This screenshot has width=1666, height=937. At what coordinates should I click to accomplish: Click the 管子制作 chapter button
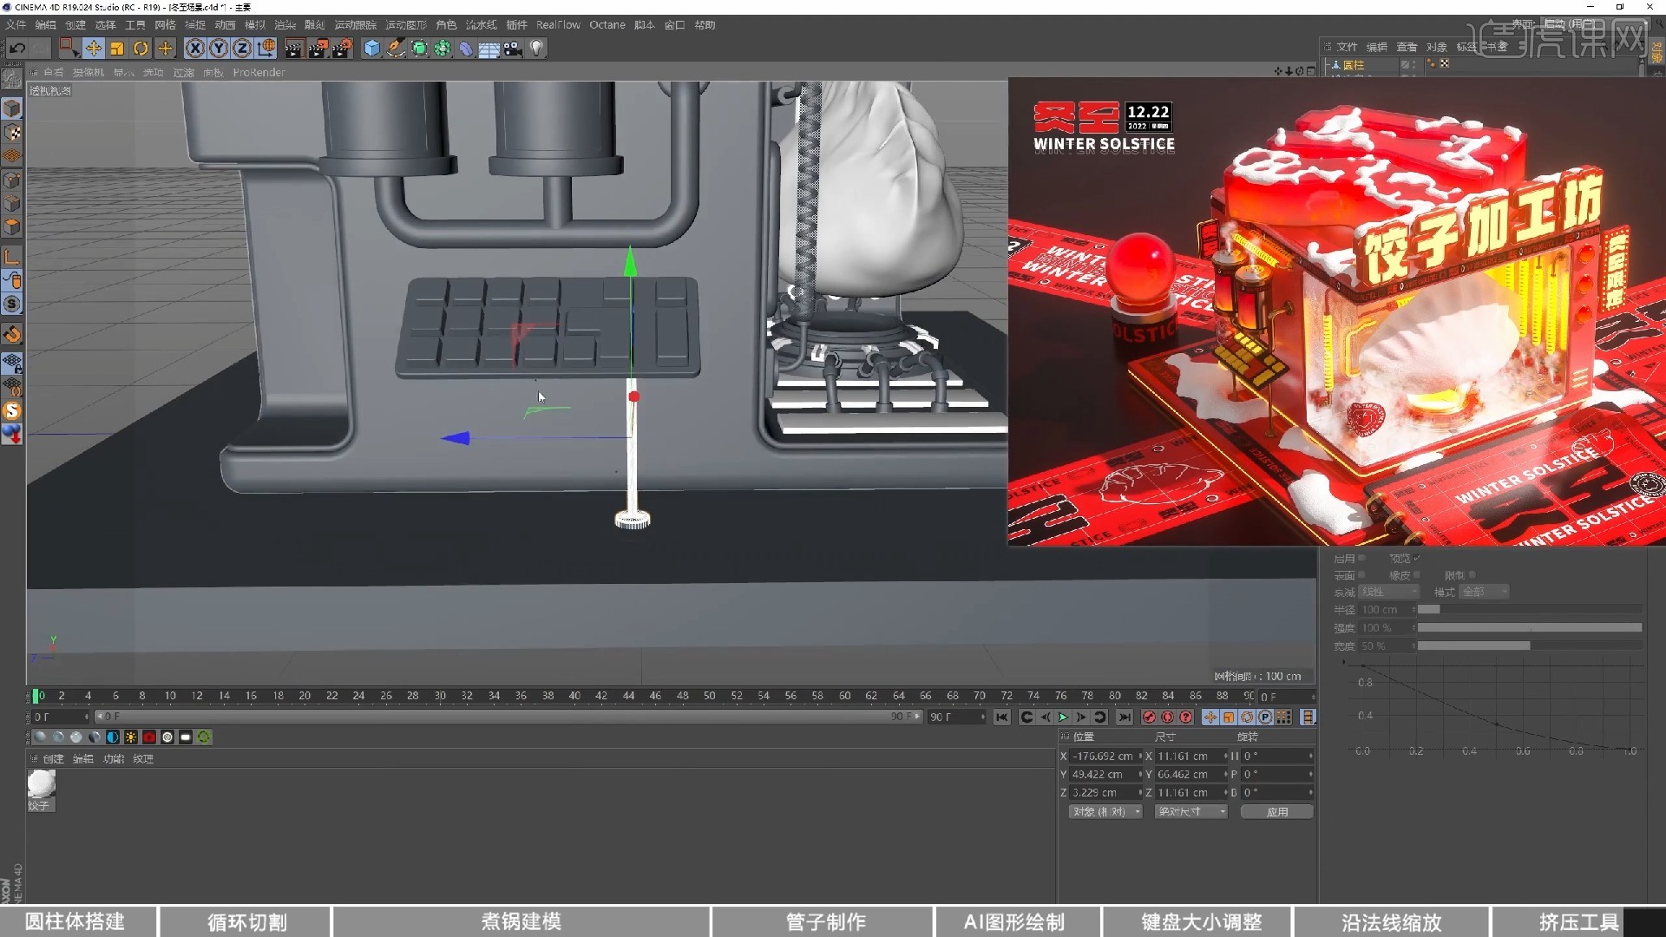pos(825,922)
